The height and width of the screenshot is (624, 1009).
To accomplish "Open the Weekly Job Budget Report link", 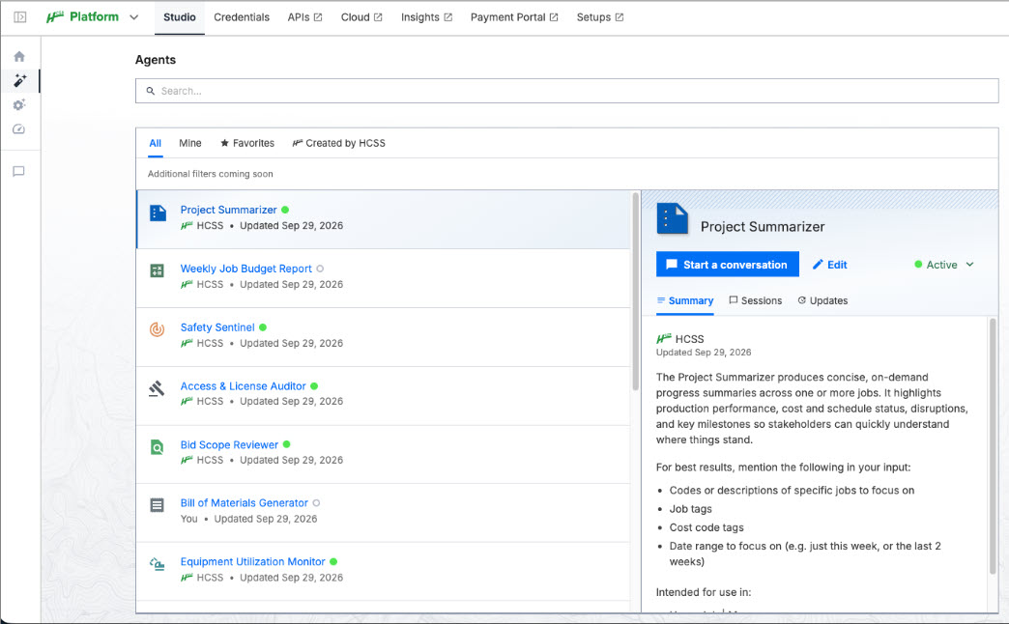I will pyautogui.click(x=245, y=269).
